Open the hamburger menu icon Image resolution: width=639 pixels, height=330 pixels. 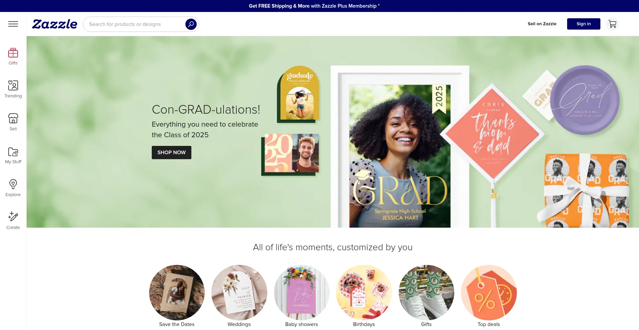(x=13, y=24)
